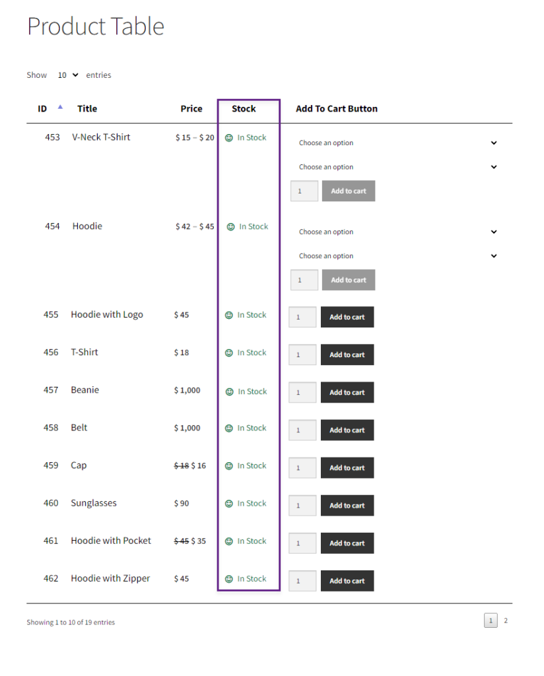Click the smiley stock icon in Beanie row
Image resolution: width=544 pixels, height=676 pixels.
229,392
